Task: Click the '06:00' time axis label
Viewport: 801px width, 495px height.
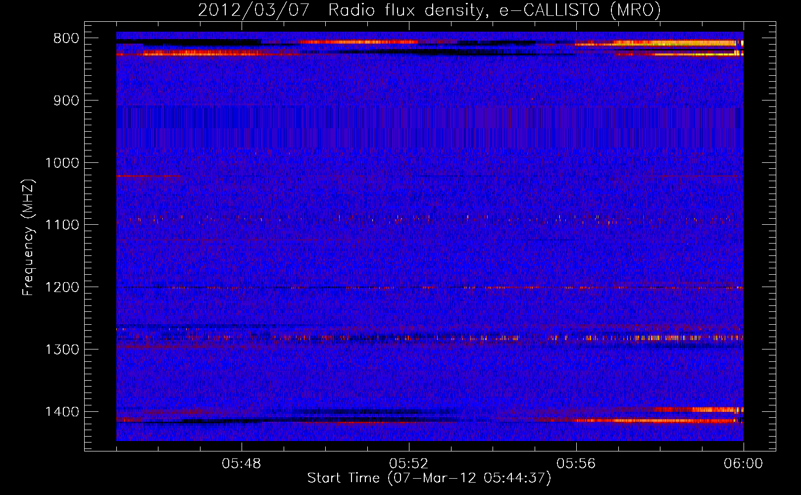Action: pos(744,464)
